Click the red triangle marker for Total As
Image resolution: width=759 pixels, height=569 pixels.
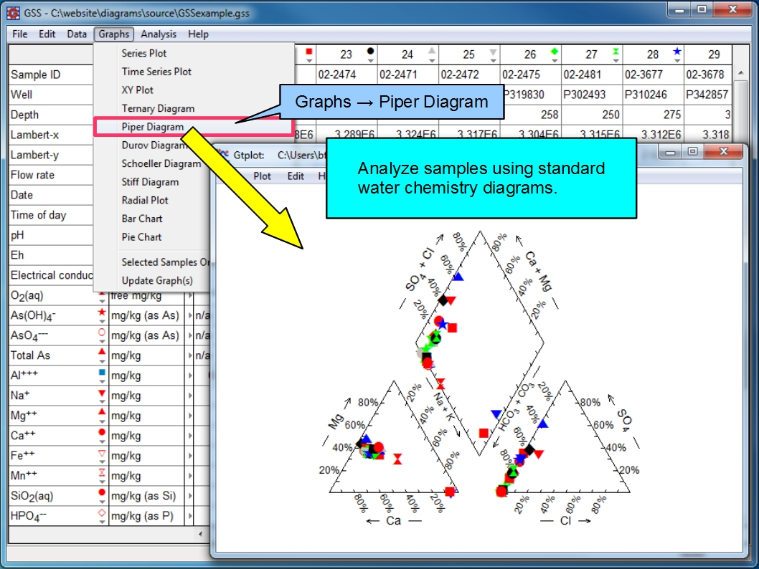(x=102, y=352)
